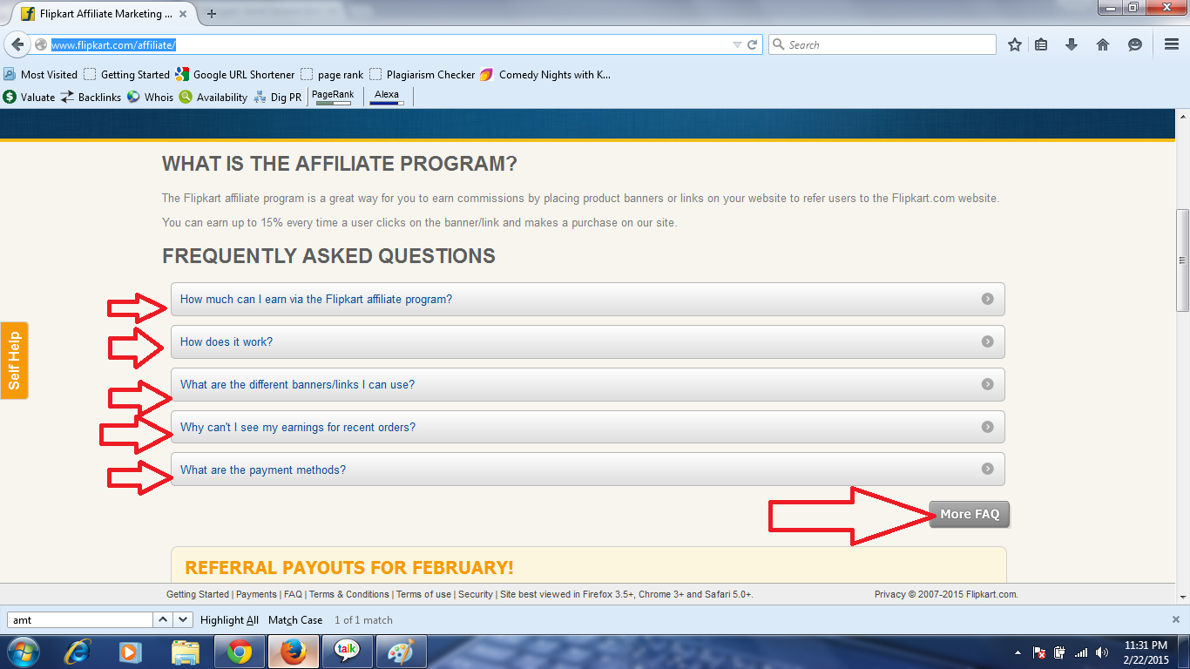Open the Most Visited bookmark
Image resolution: width=1190 pixels, height=669 pixels.
coord(41,74)
